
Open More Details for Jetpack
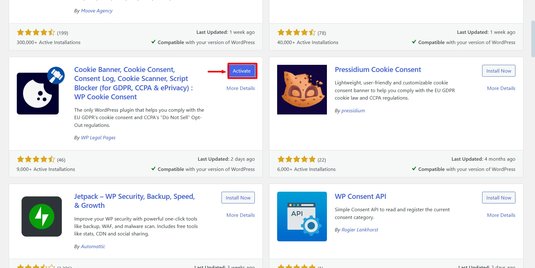pos(240,215)
